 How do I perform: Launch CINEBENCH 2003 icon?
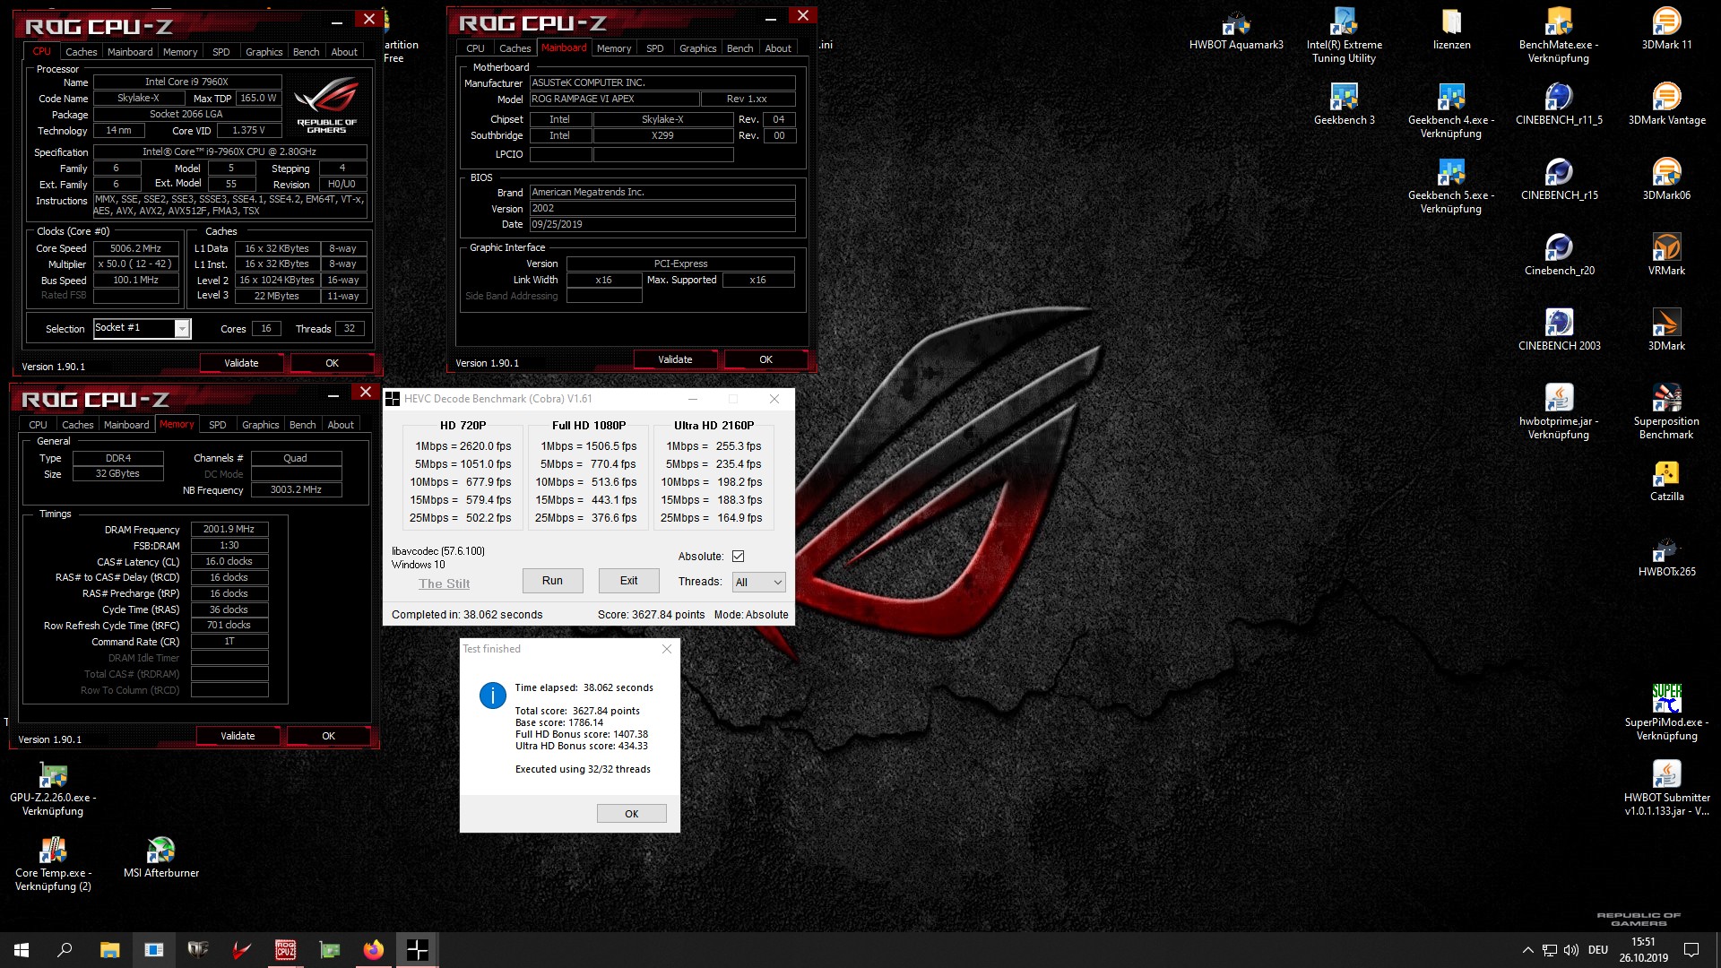coord(1559,331)
